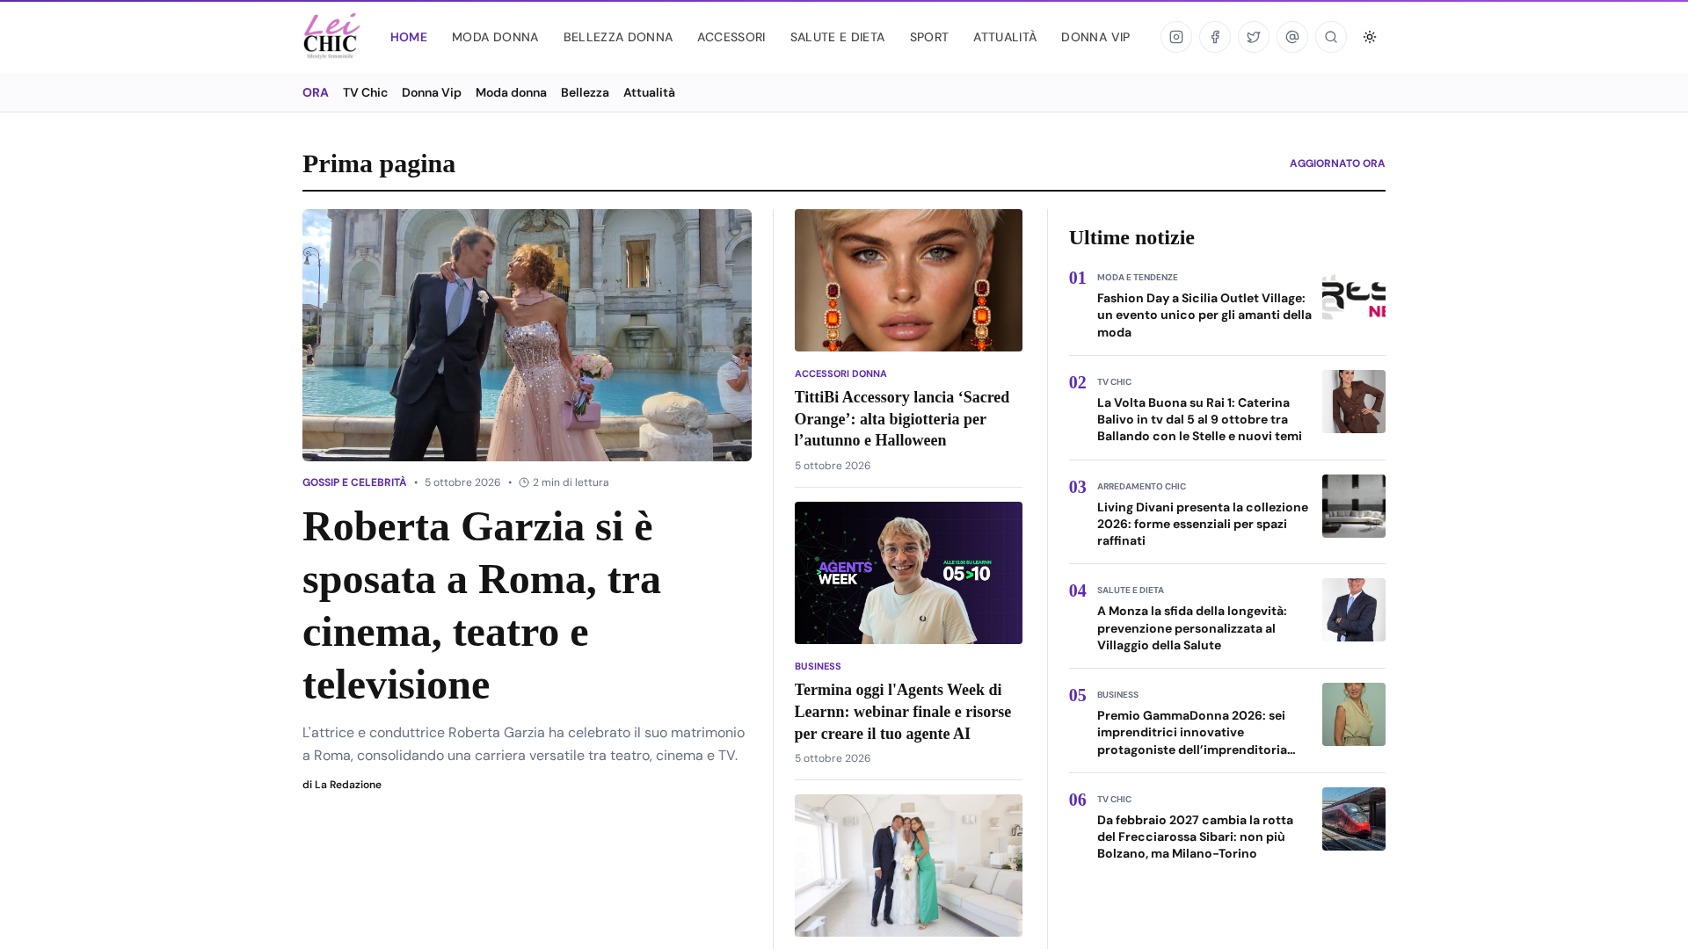1688x949 pixels.
Task: Toggle light/dark theme sun icon
Action: 1370,37
